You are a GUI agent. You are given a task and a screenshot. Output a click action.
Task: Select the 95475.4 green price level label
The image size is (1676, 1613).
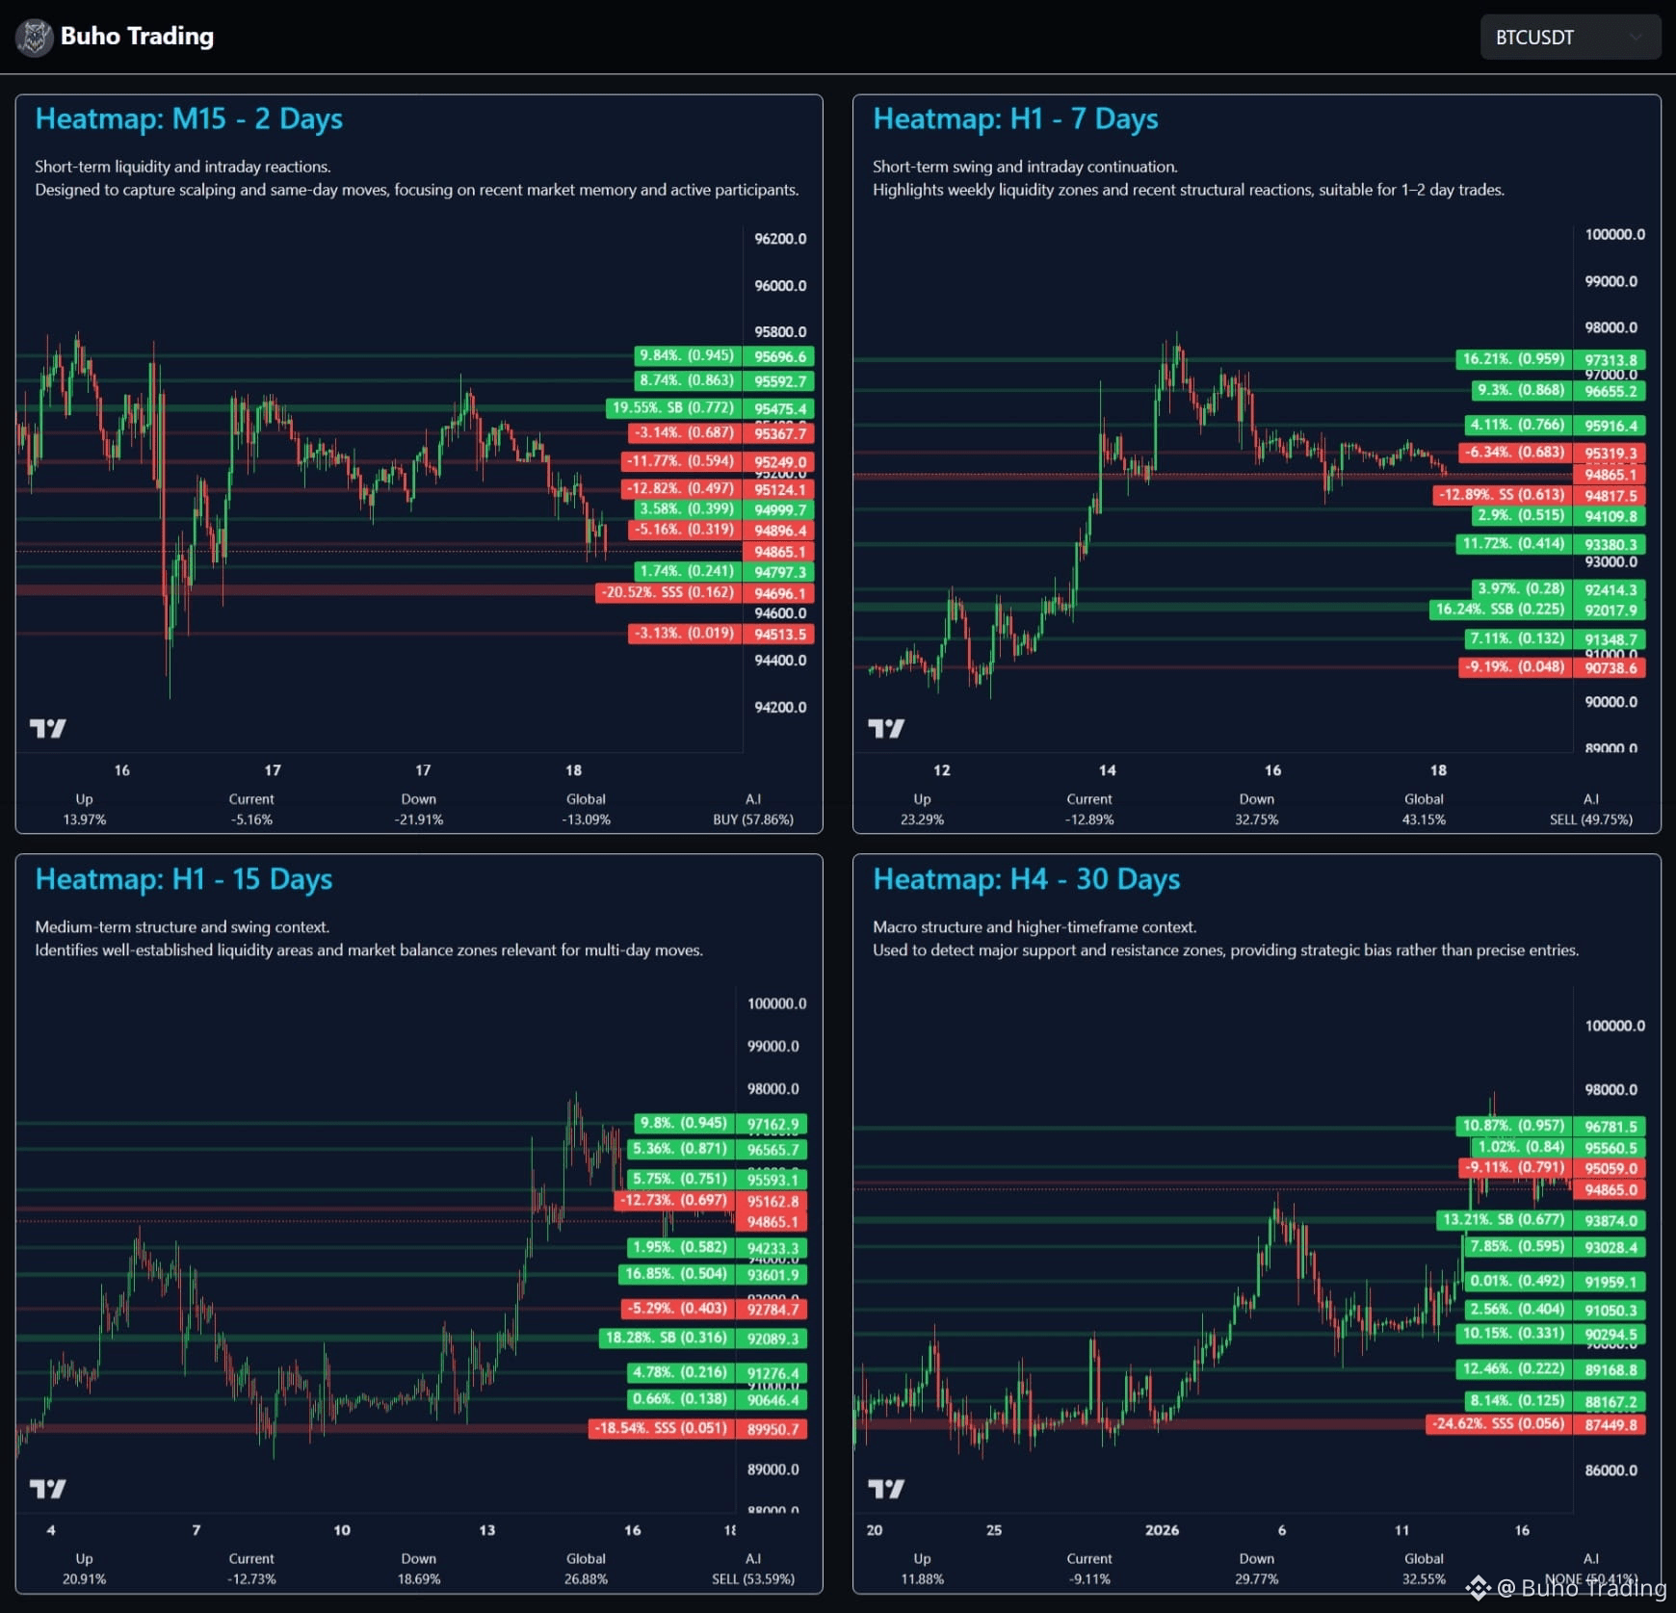click(x=779, y=408)
